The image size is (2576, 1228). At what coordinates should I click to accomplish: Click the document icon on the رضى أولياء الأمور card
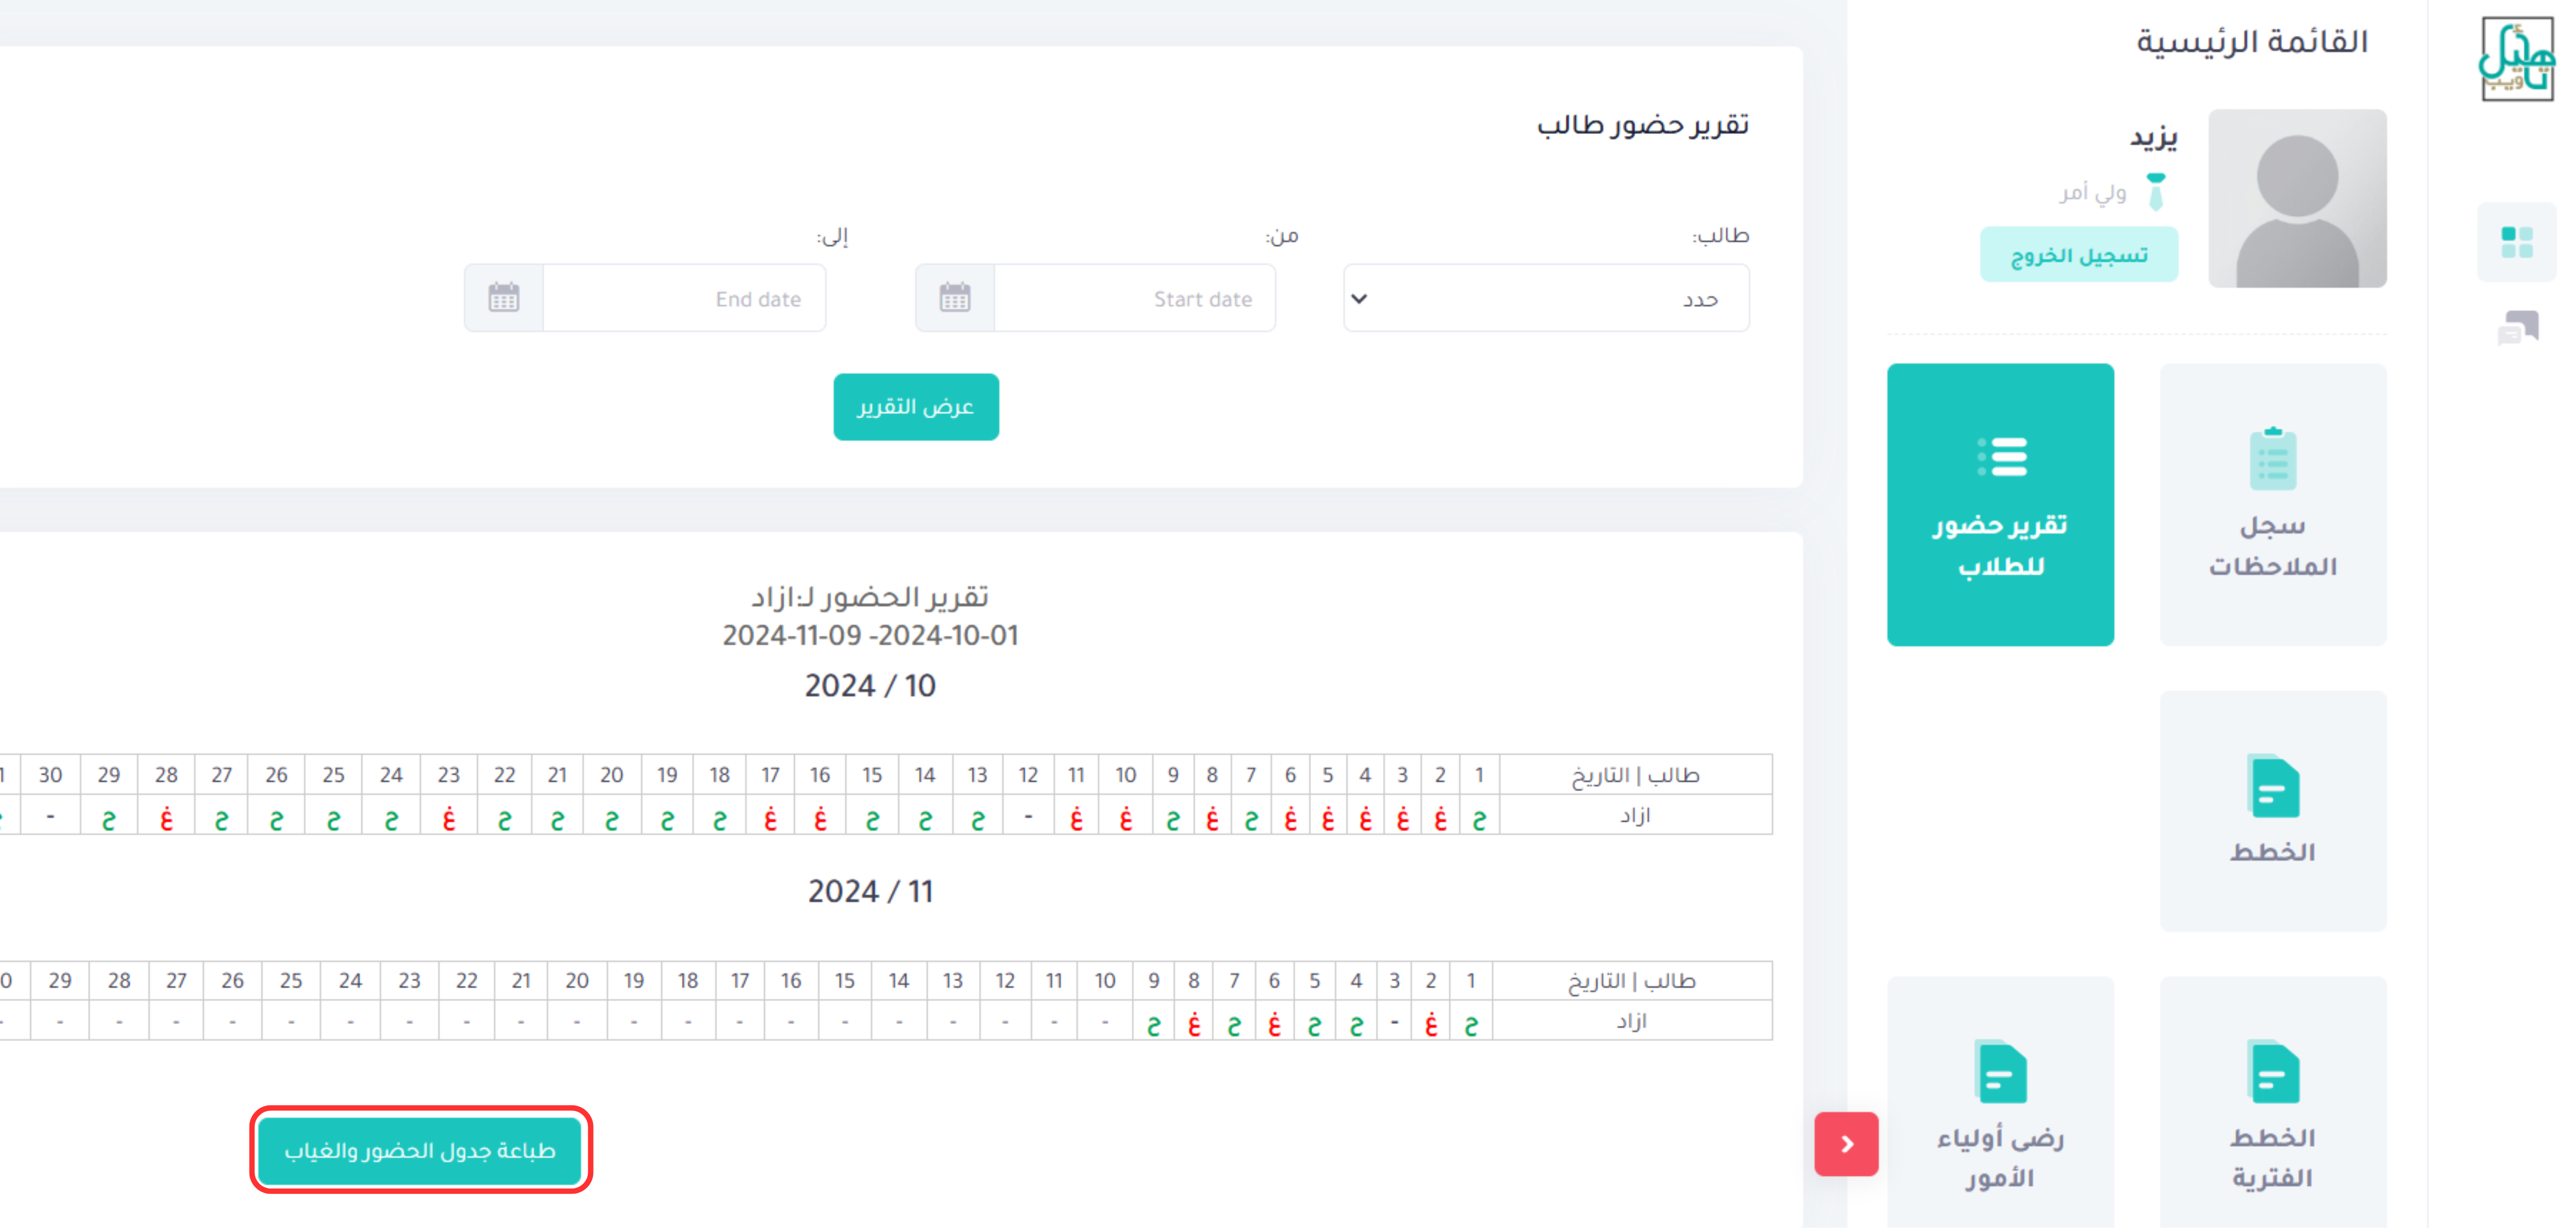tap(2000, 1071)
